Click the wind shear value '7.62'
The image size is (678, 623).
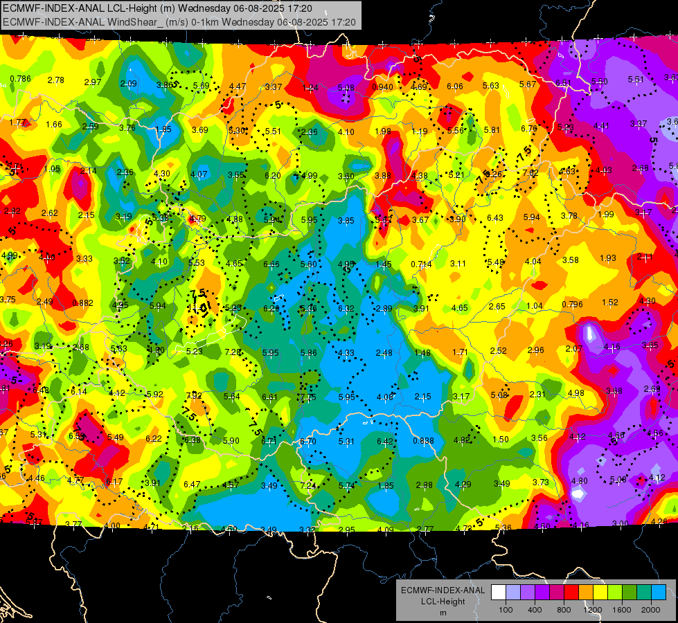[x=530, y=173]
